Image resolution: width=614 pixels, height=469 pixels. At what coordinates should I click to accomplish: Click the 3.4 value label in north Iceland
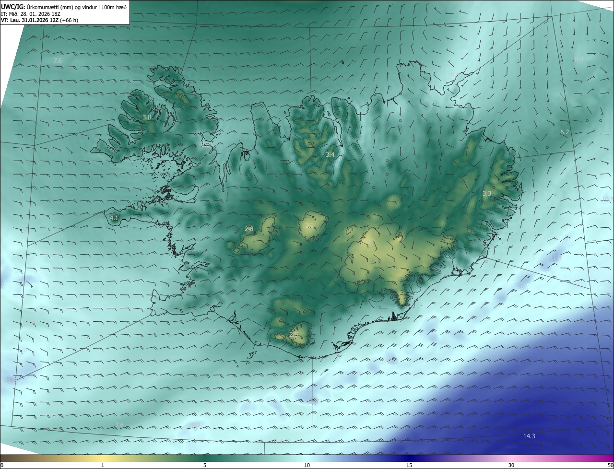[330, 154]
